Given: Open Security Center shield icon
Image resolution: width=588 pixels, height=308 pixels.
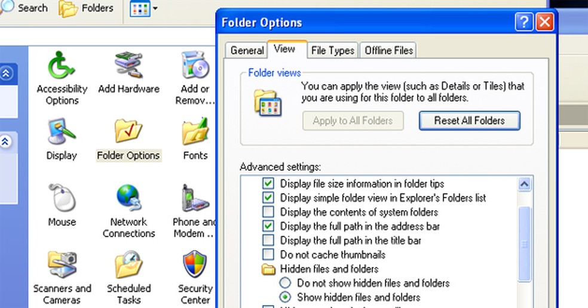Looking at the screenshot, I should coord(195,264).
